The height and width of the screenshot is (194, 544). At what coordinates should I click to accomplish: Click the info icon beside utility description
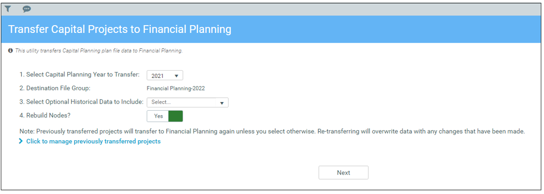click(11, 51)
